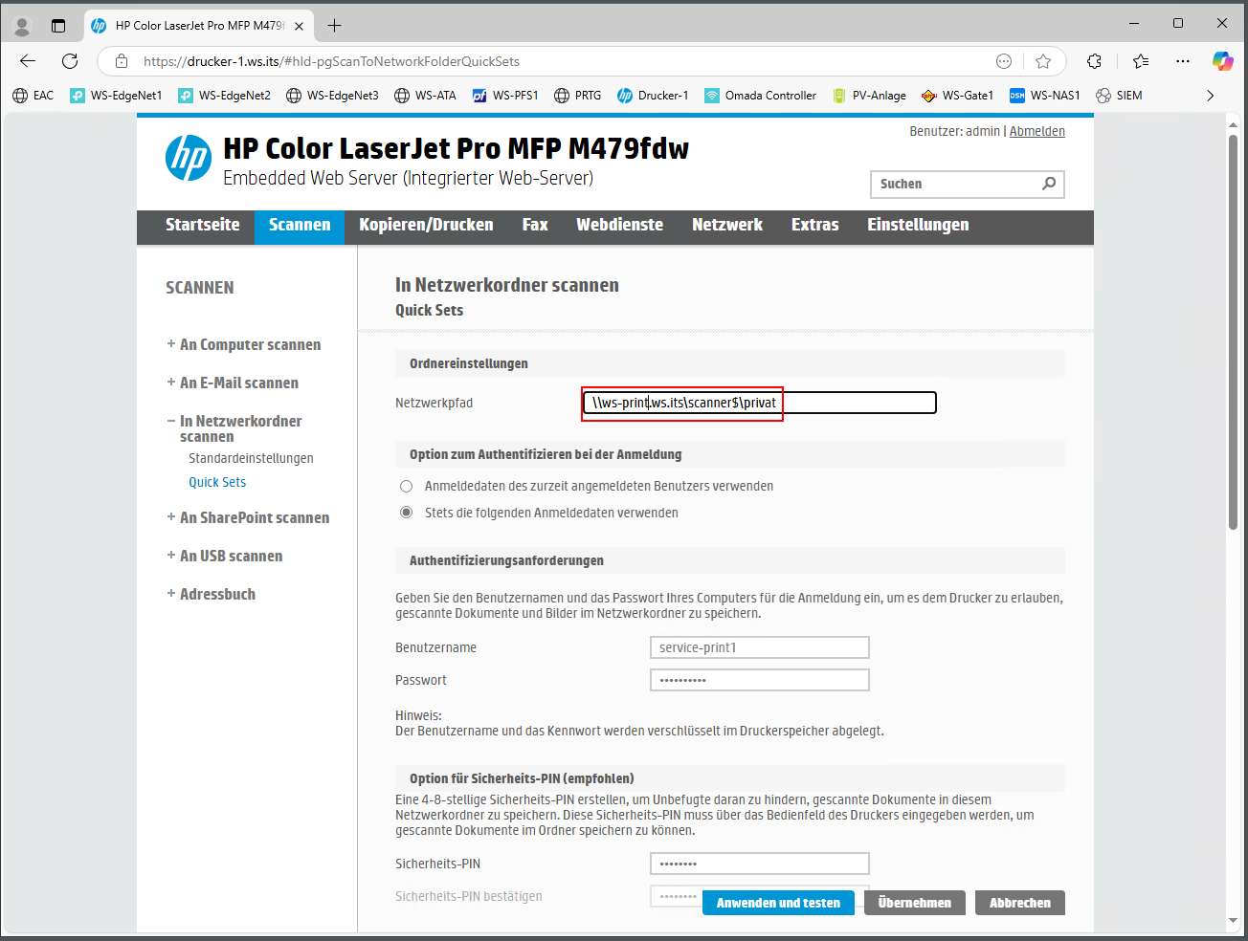Click the HP logo icon
1248x941 pixels.
tap(189, 159)
